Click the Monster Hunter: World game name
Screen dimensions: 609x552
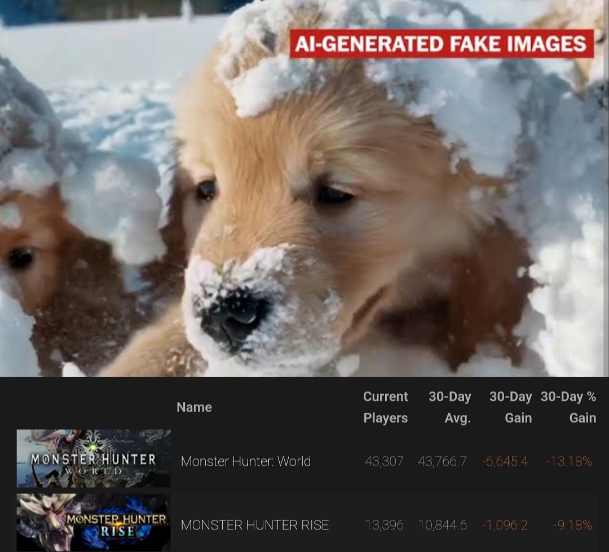tap(245, 461)
